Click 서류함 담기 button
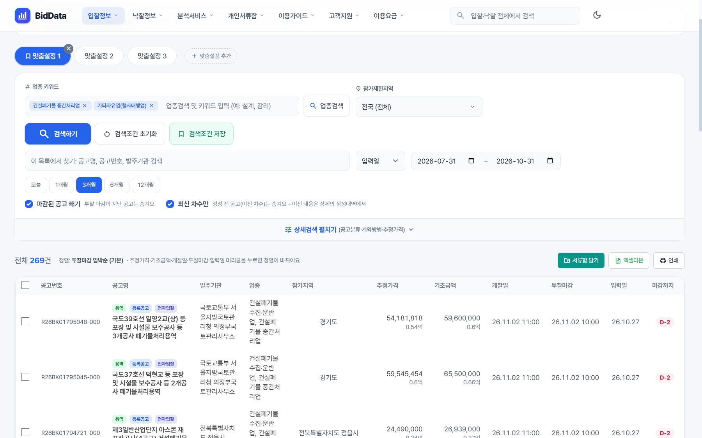 [x=581, y=260]
